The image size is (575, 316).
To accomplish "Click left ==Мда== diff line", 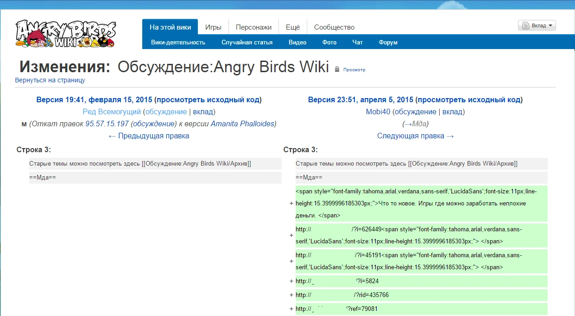I will click(x=155, y=178).
